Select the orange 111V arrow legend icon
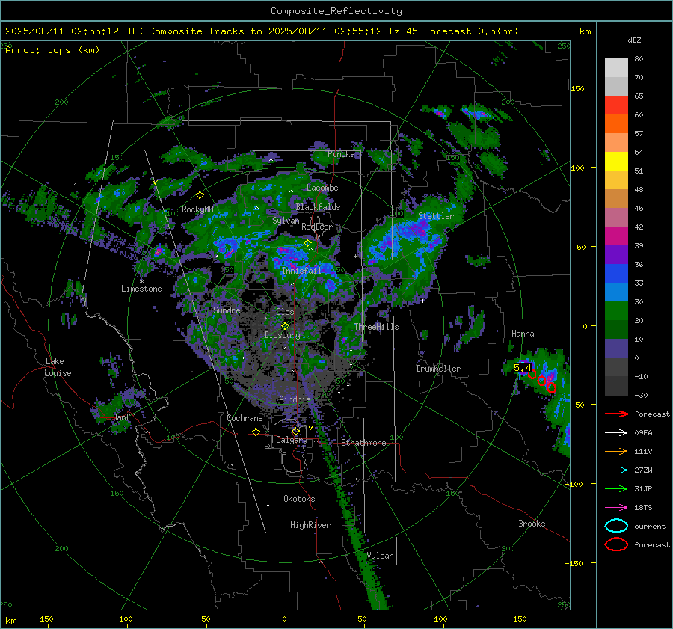Image resolution: width=673 pixels, height=629 pixels. (616, 451)
